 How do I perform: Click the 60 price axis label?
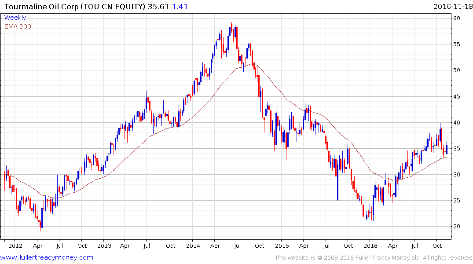(x=457, y=18)
